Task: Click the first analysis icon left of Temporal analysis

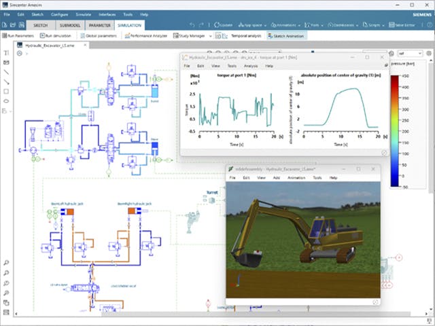Action: pos(218,36)
